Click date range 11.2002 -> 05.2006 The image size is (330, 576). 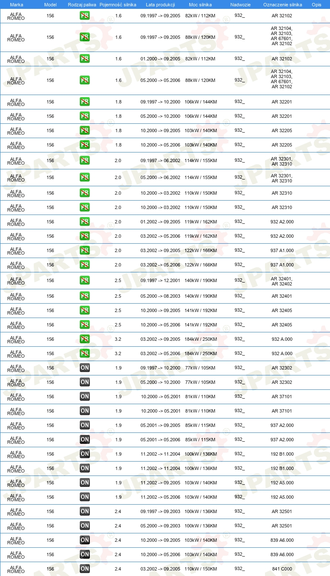pos(160,497)
